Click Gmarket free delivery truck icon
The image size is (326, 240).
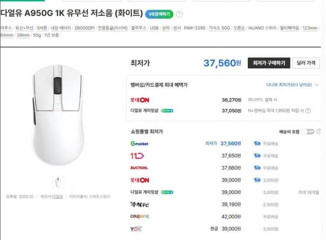coord(258,144)
